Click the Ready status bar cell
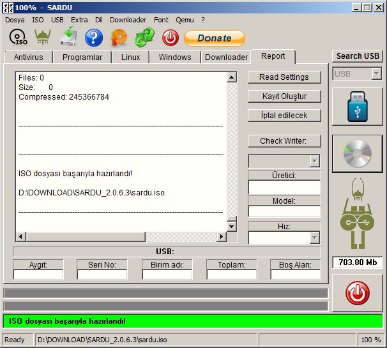 pos(17,340)
